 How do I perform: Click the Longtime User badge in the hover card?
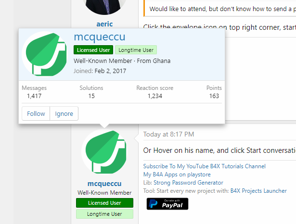[136, 50]
